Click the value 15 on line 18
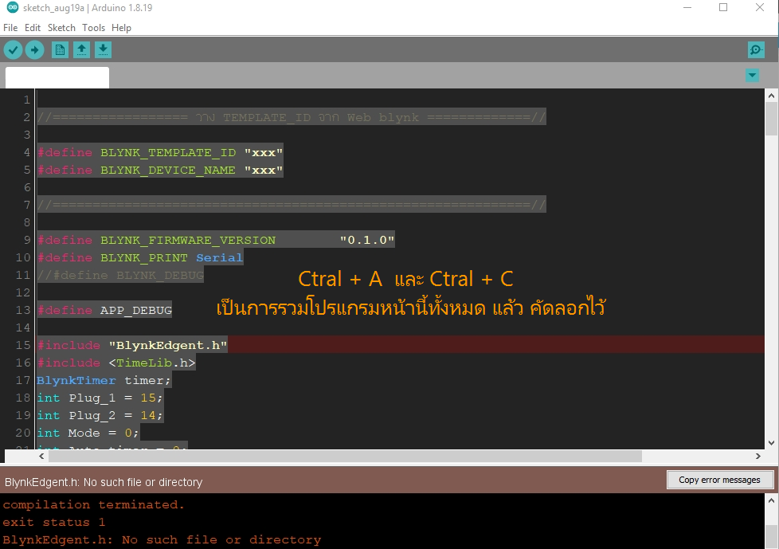The width and height of the screenshot is (779, 549). click(148, 398)
